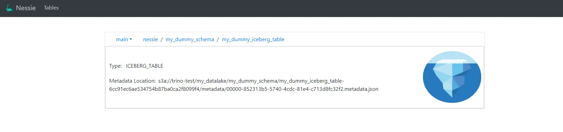Open the my_dummy_schema breadcrumb link

click(x=190, y=39)
